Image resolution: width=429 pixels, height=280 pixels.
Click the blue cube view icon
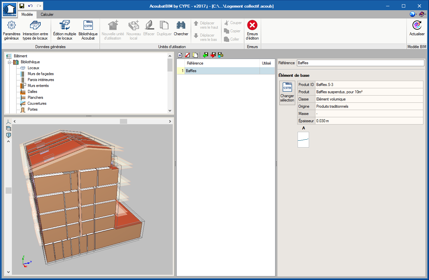9,135
